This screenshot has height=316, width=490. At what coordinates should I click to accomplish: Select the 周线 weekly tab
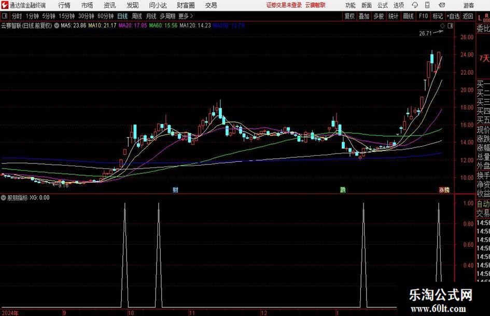click(x=137, y=16)
